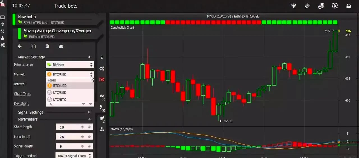Screen dimensions: 359x158
Task: Increase Signal length value
Action: pyautogui.click(x=82, y=146)
